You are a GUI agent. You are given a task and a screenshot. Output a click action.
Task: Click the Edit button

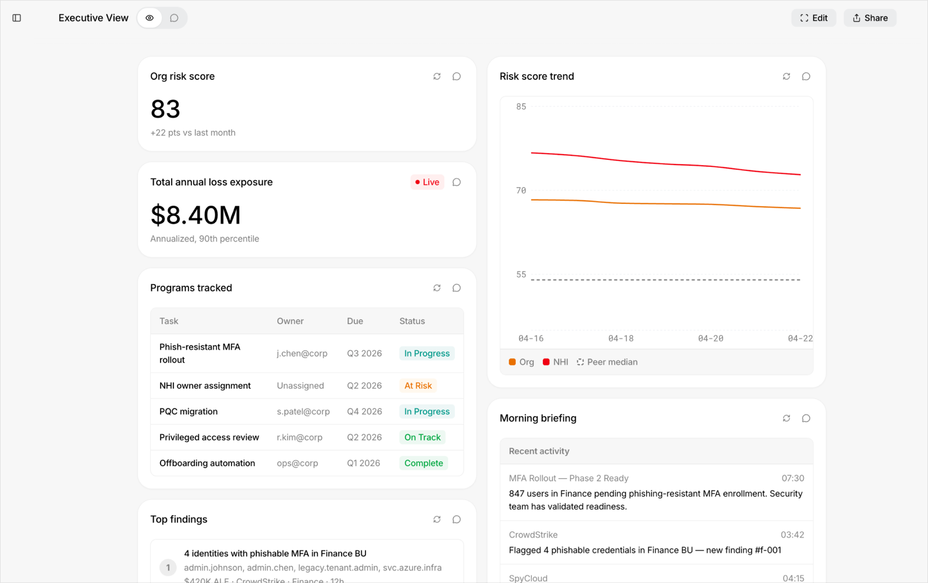coord(814,18)
